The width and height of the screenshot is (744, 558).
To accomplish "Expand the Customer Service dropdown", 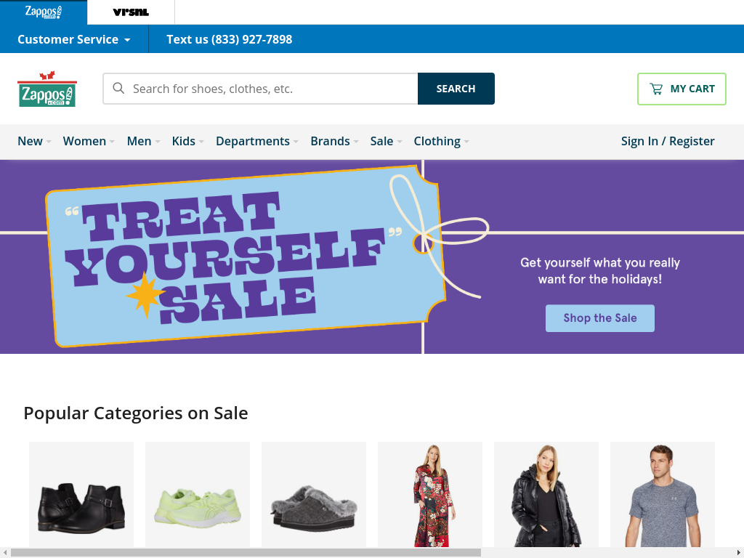I will (74, 39).
